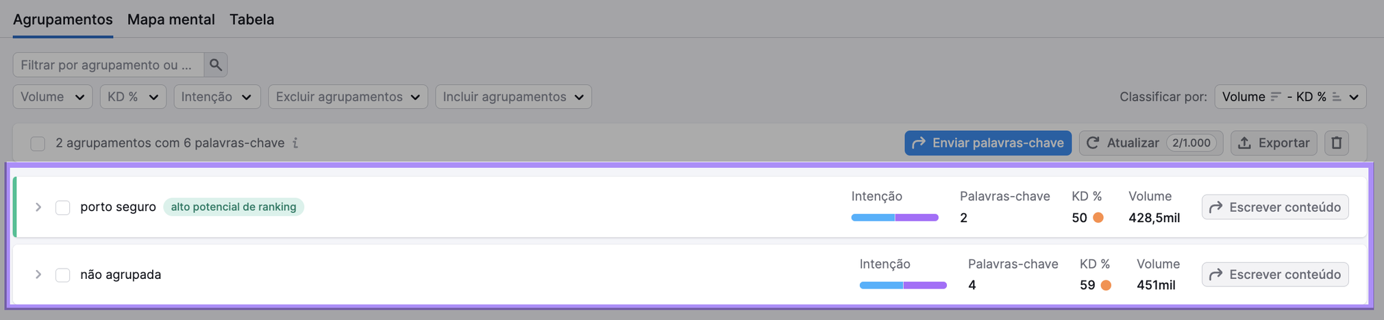Image resolution: width=1384 pixels, height=320 pixels.
Task: Click the orange KD dot for porto seguro
Action: click(1098, 218)
